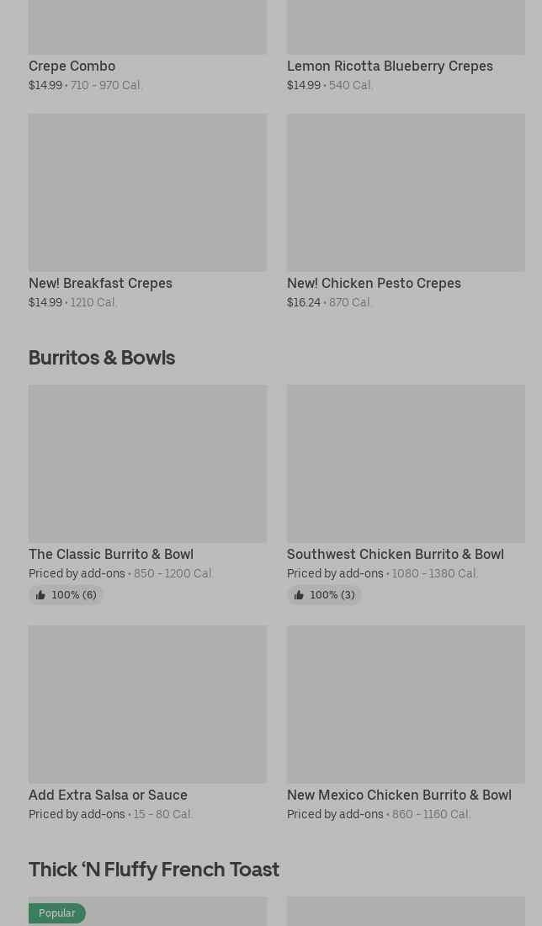Select New! Chicken Pesto Crepes name
Screen dimensions: 542x926
coord(374,283)
